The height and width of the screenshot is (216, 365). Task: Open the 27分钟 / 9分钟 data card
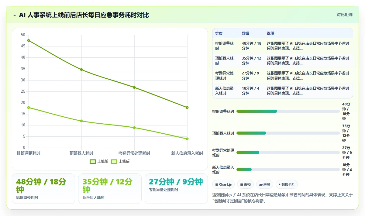(x=176, y=189)
